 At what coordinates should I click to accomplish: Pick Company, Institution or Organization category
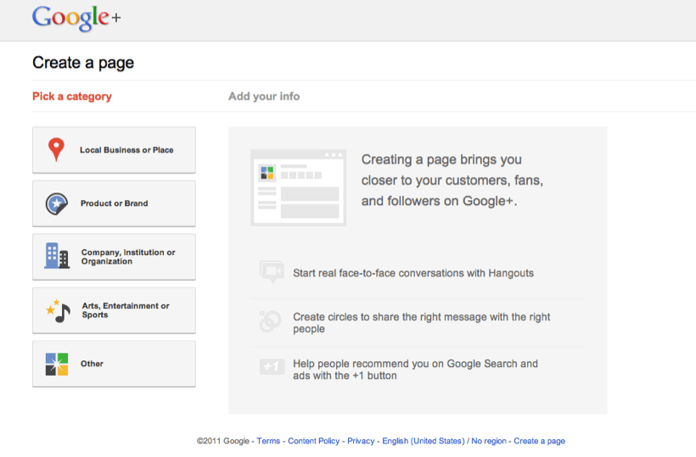point(128,257)
